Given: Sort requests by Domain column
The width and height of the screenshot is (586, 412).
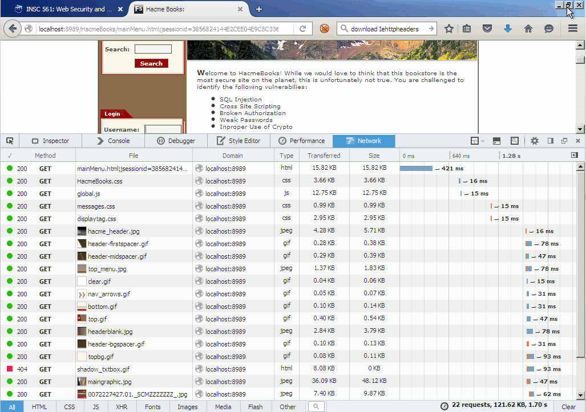Looking at the screenshot, I should pyautogui.click(x=233, y=156).
